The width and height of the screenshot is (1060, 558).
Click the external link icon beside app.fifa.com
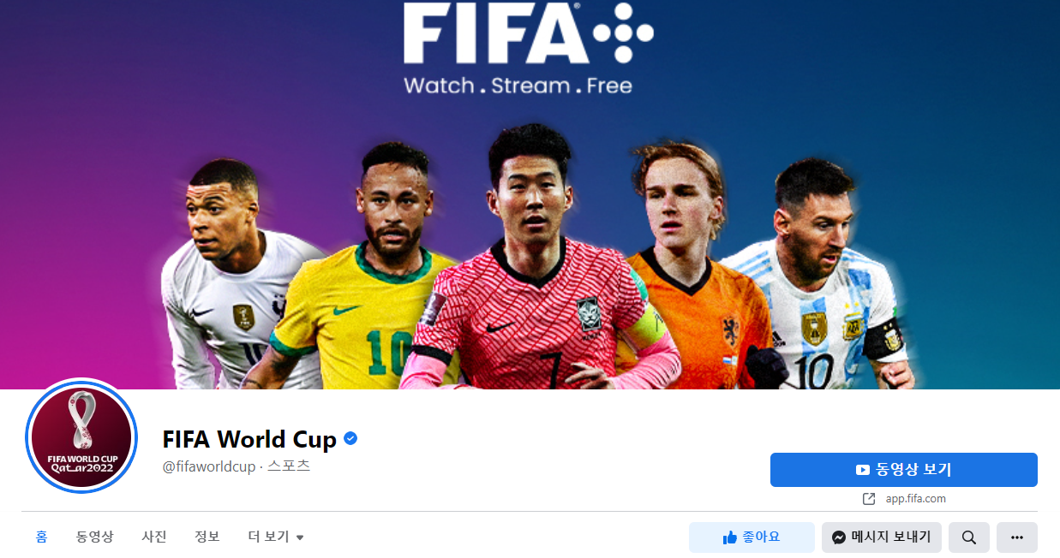point(869,498)
